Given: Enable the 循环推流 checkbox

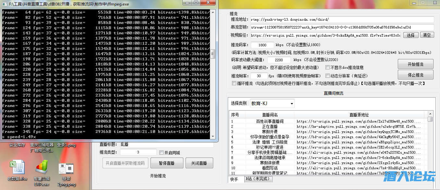Looking at the screenshot, I should pos(234,83).
